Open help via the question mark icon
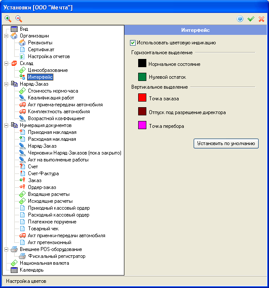 [x=240, y=19]
